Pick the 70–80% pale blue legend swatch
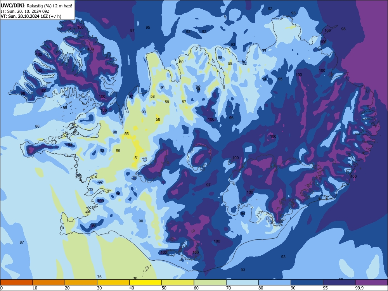This screenshot has width=388, height=291. [242, 282]
